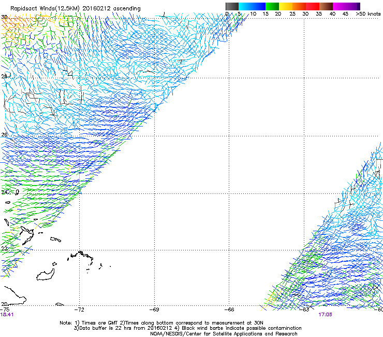Screen dimensions: 383x337
Task: Click the '10' legend scale label
Action: point(253,14)
